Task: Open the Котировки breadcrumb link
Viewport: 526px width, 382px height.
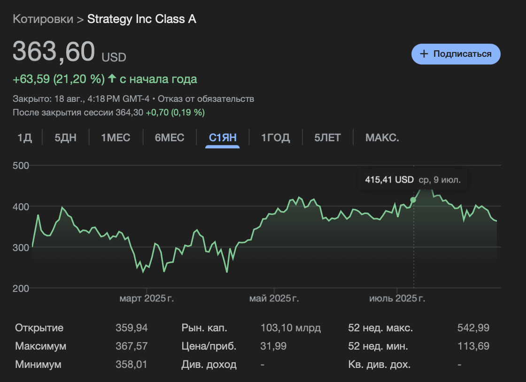Action: [43, 19]
